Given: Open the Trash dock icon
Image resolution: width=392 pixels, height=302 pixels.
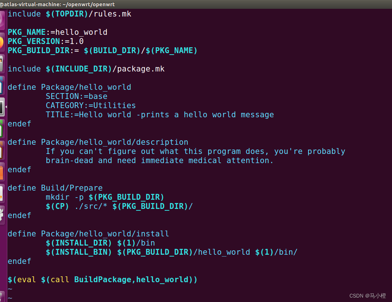Looking at the screenshot, I should coord(2,297).
